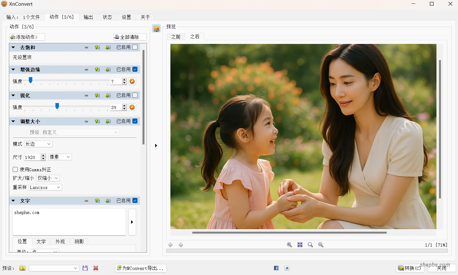Reset the 锐化 strength value
This screenshot has height=275, width=458.
coord(132,107)
